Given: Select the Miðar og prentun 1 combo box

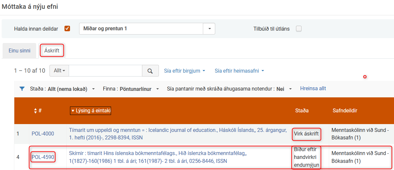Looking at the screenshot, I should [147, 29].
